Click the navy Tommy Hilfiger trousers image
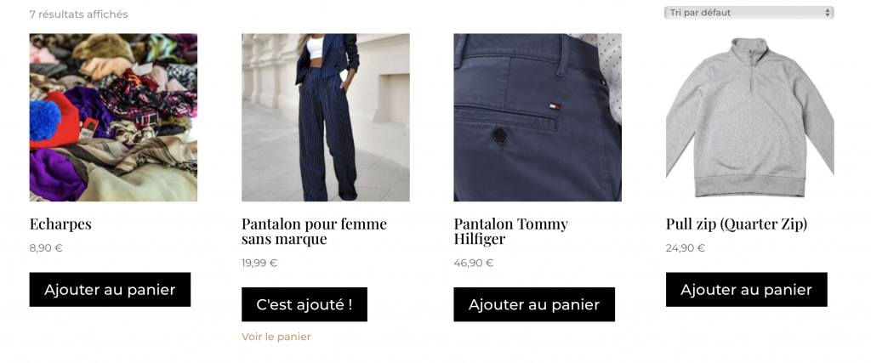Image resolution: width=871 pixels, height=363 pixels. (x=538, y=117)
